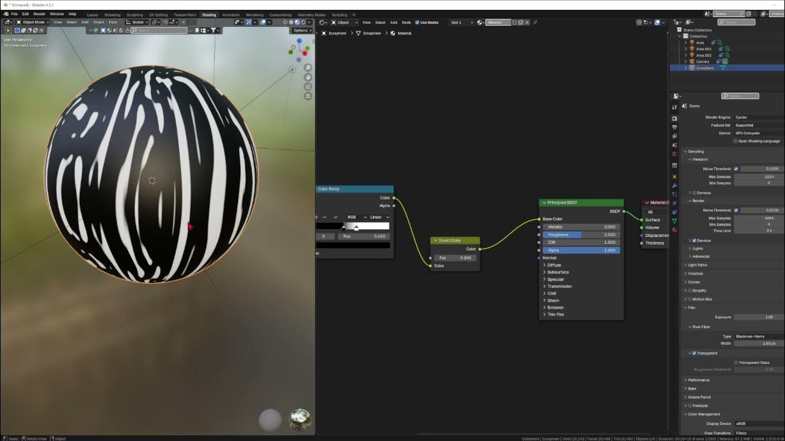This screenshot has height=441, width=785.
Task: Open Render Engine Cycles dropdown
Action: [759, 117]
